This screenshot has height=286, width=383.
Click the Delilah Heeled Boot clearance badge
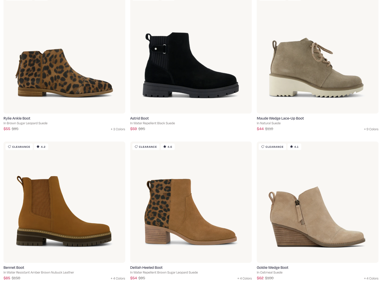click(146, 147)
